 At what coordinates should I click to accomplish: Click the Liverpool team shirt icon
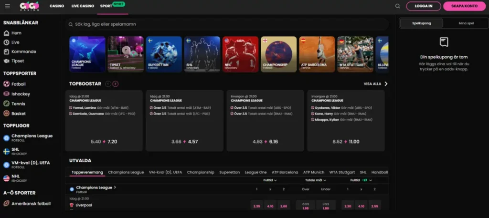[72, 205]
